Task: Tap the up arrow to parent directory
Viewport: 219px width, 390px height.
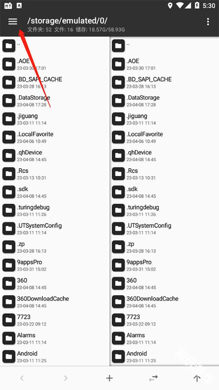Action: pyautogui.click(x=197, y=378)
